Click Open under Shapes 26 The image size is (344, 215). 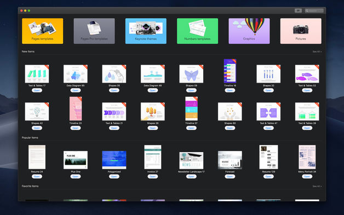tap(153, 128)
